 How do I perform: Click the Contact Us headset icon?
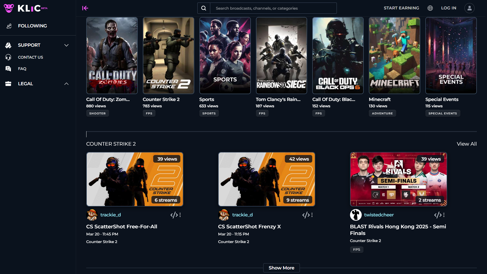[8, 57]
